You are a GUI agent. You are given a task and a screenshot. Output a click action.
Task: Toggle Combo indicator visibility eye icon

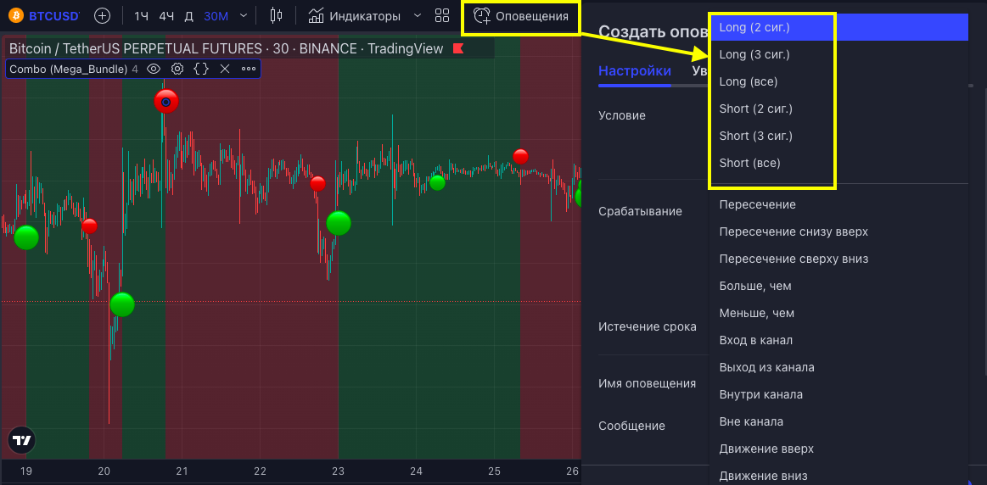(x=154, y=70)
